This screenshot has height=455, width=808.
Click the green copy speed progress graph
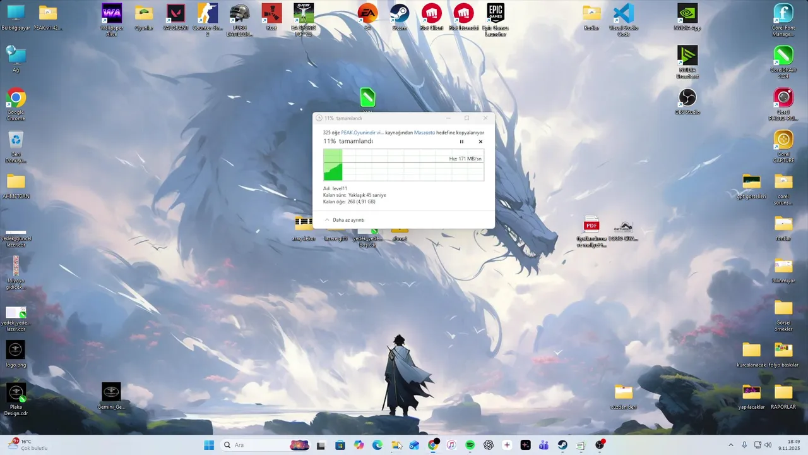pyautogui.click(x=404, y=165)
